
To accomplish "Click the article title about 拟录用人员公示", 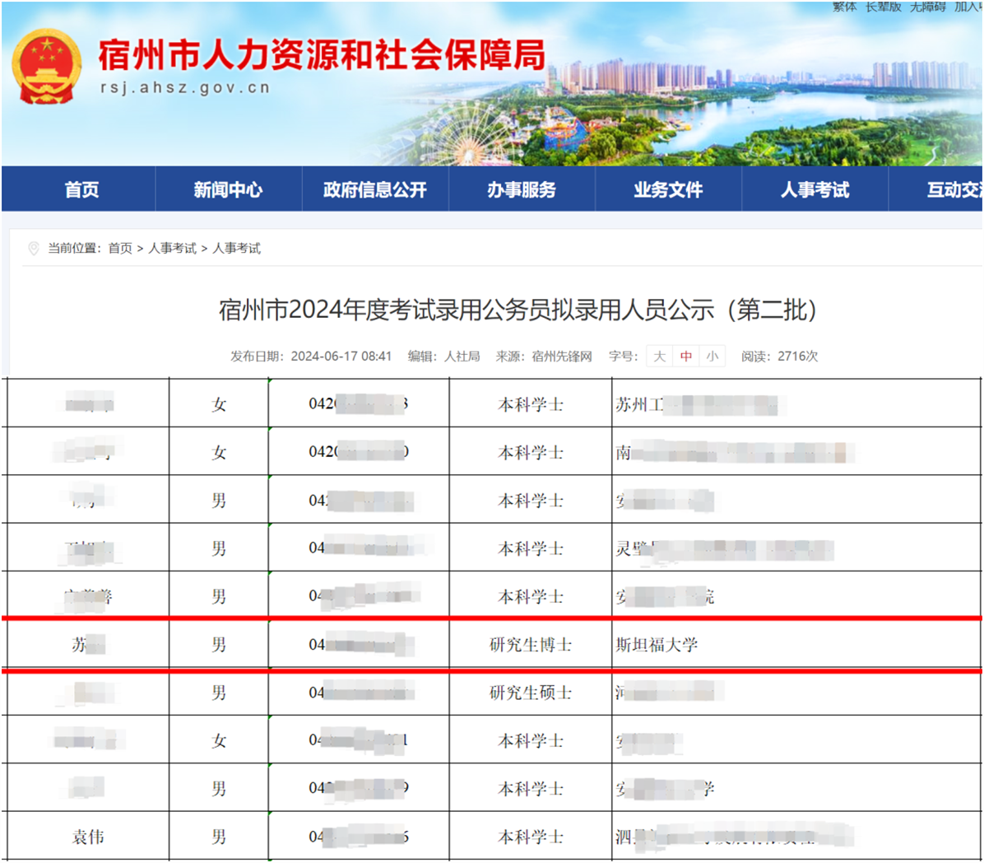I will tap(518, 310).
